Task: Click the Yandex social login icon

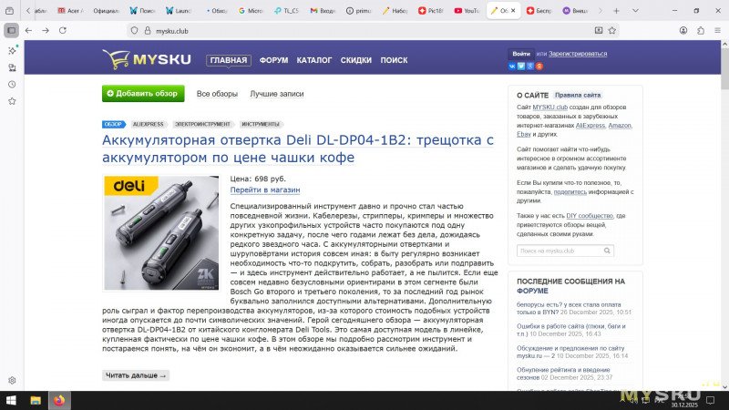Action: tap(539, 67)
